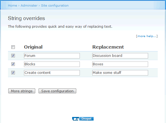Click the Forum original text field
Viewport: 166px width, 123px height.
pos(52,56)
